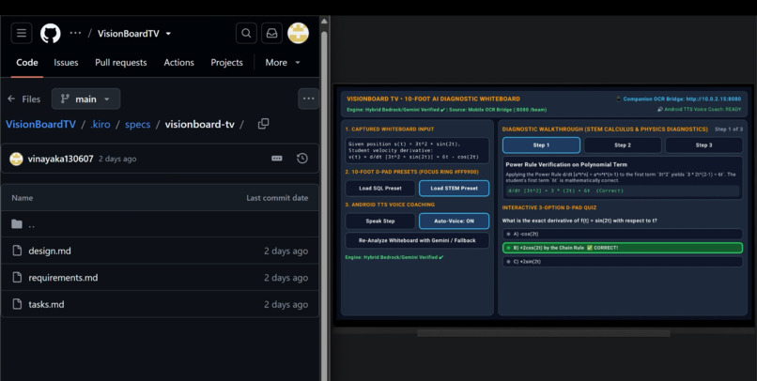Select the Step 1 tab in walkthrough
Image resolution: width=757 pixels, height=381 pixels.
click(x=541, y=145)
